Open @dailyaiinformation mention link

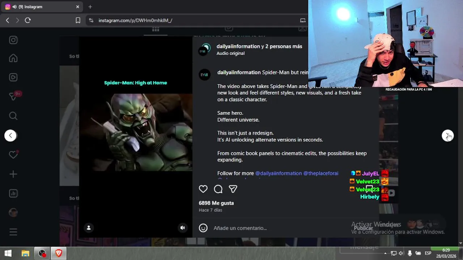click(x=279, y=173)
